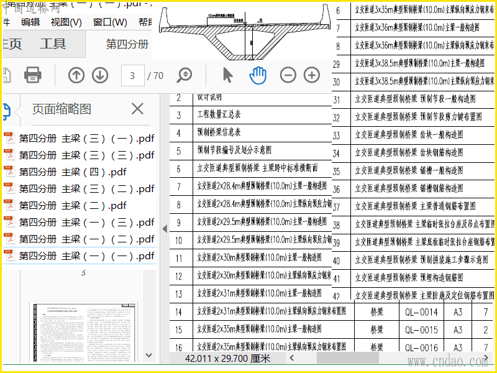Select row 40 预制拼装施工步骤示意图
Viewport: 497px width, 373px height.
tap(413, 260)
